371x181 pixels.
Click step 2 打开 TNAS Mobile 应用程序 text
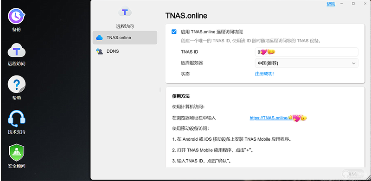click(213, 150)
